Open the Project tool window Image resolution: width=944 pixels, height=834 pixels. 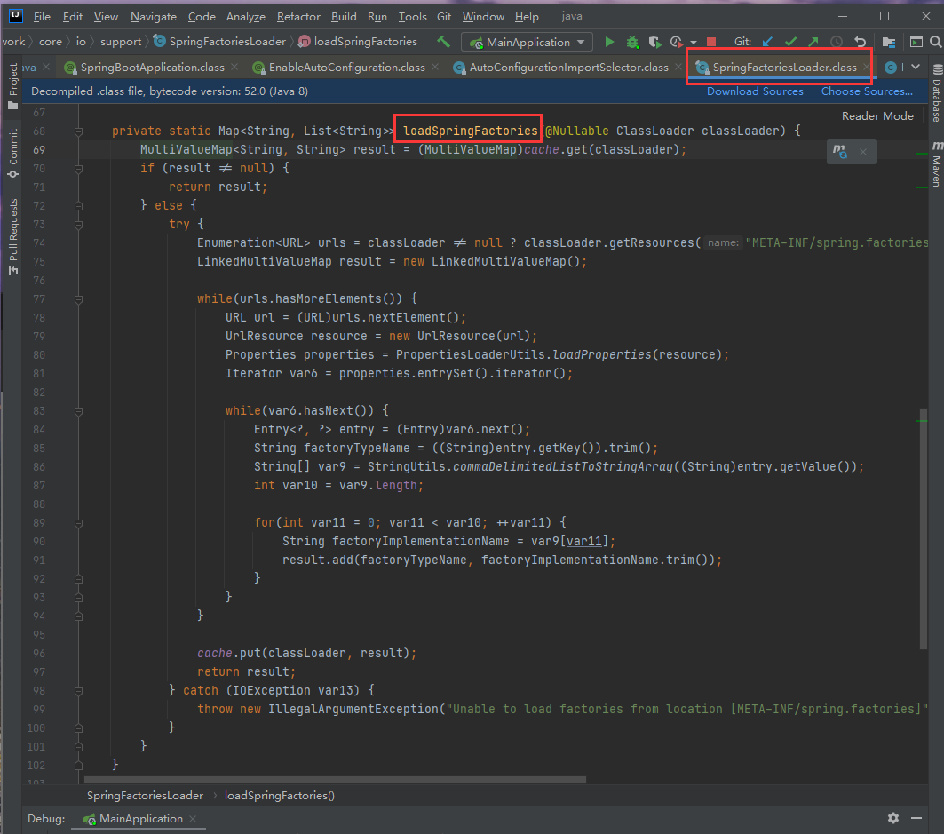tap(12, 86)
